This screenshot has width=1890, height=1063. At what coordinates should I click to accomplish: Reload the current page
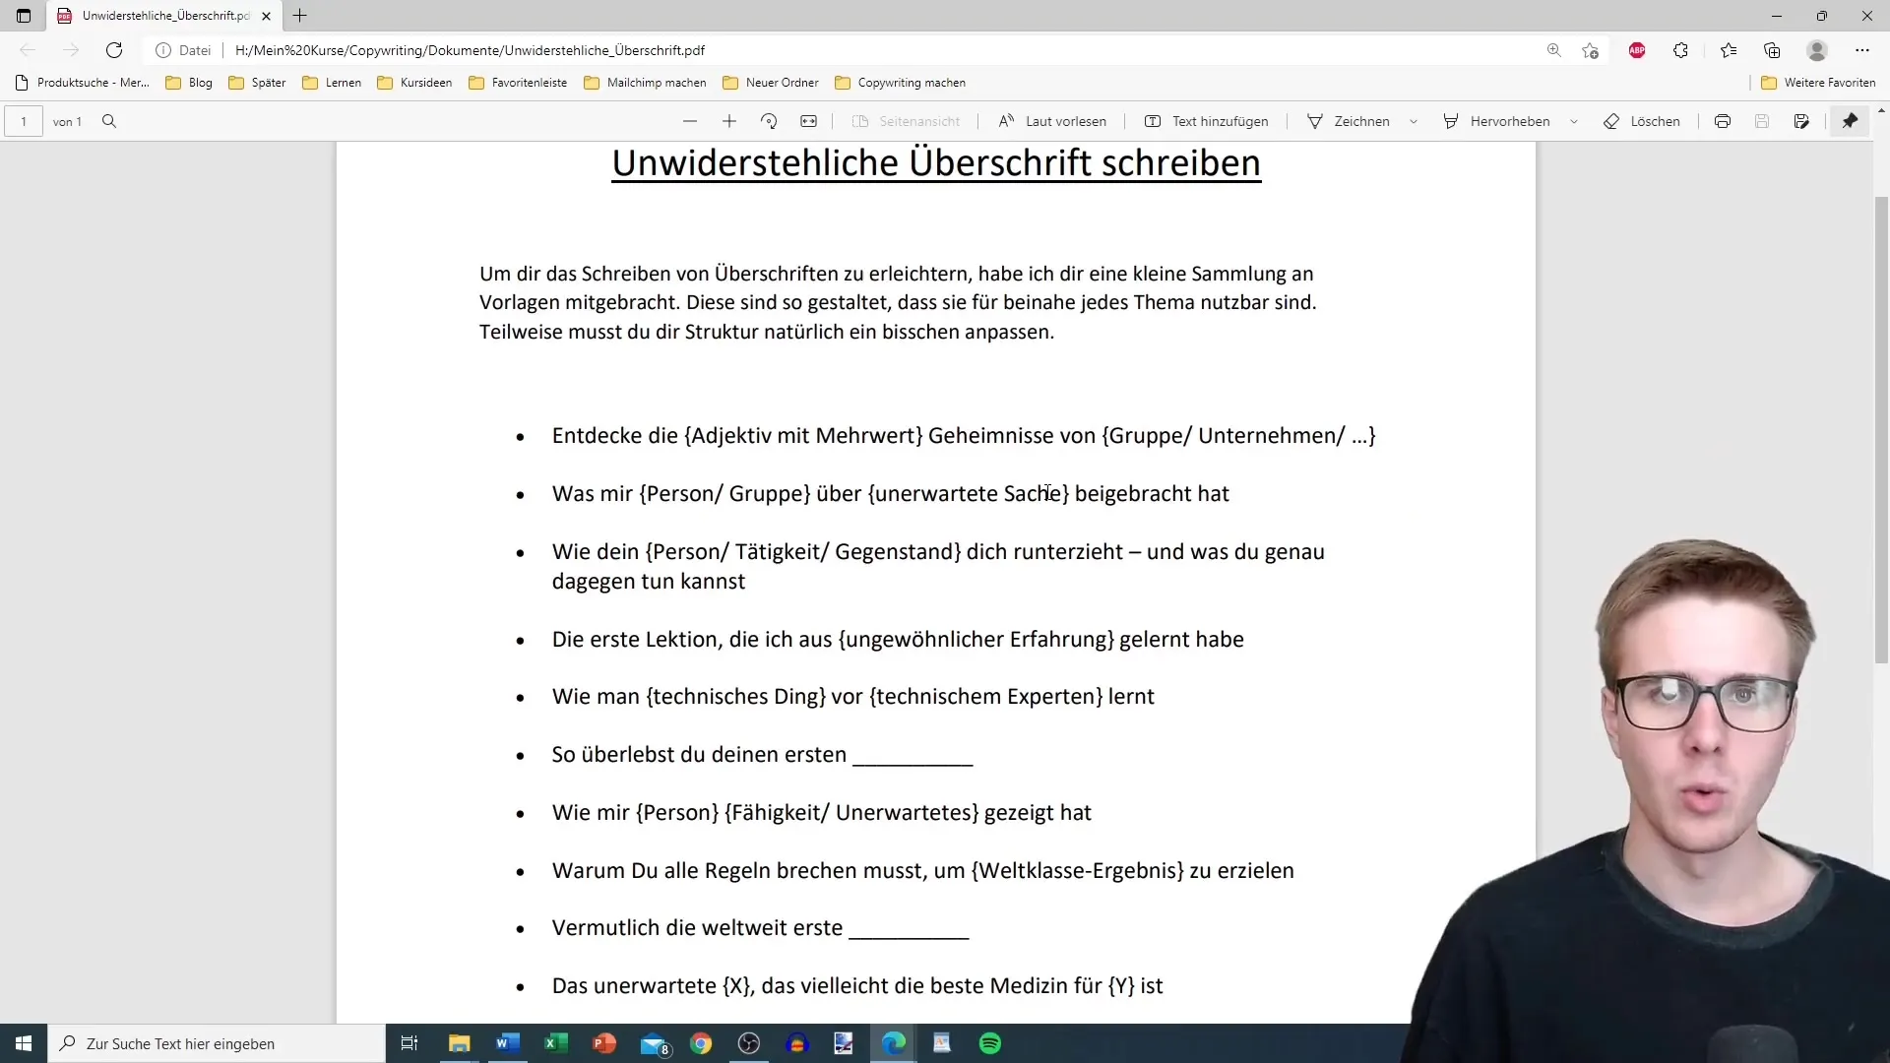[x=114, y=50]
